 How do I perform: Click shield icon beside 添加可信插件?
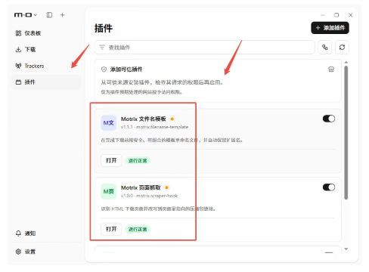104,70
